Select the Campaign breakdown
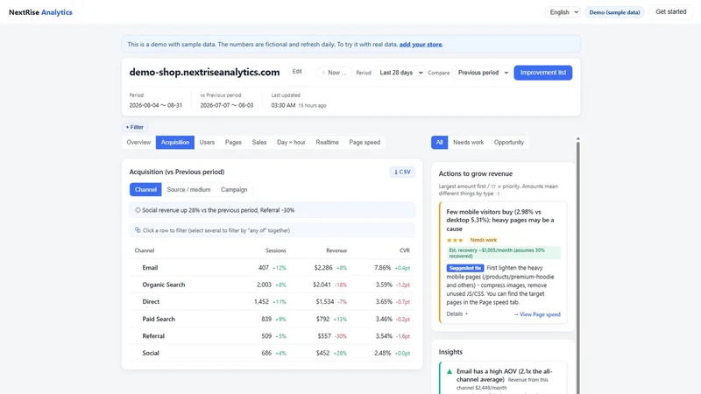Screen dimensions: 701x394 (x=234, y=189)
